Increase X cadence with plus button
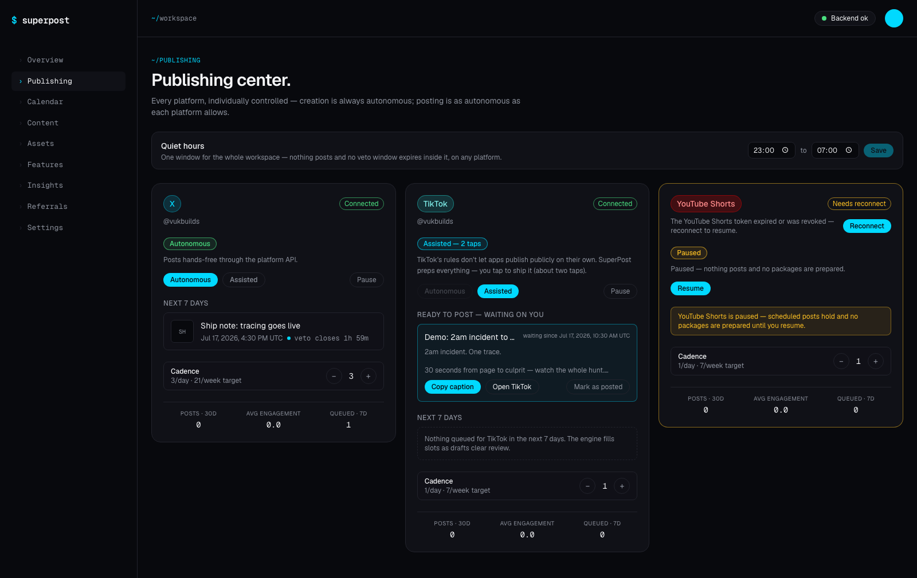The width and height of the screenshot is (917, 578). pos(369,376)
